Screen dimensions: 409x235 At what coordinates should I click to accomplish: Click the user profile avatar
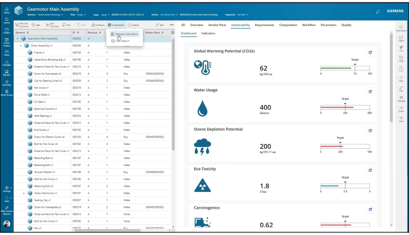click(x=7, y=224)
